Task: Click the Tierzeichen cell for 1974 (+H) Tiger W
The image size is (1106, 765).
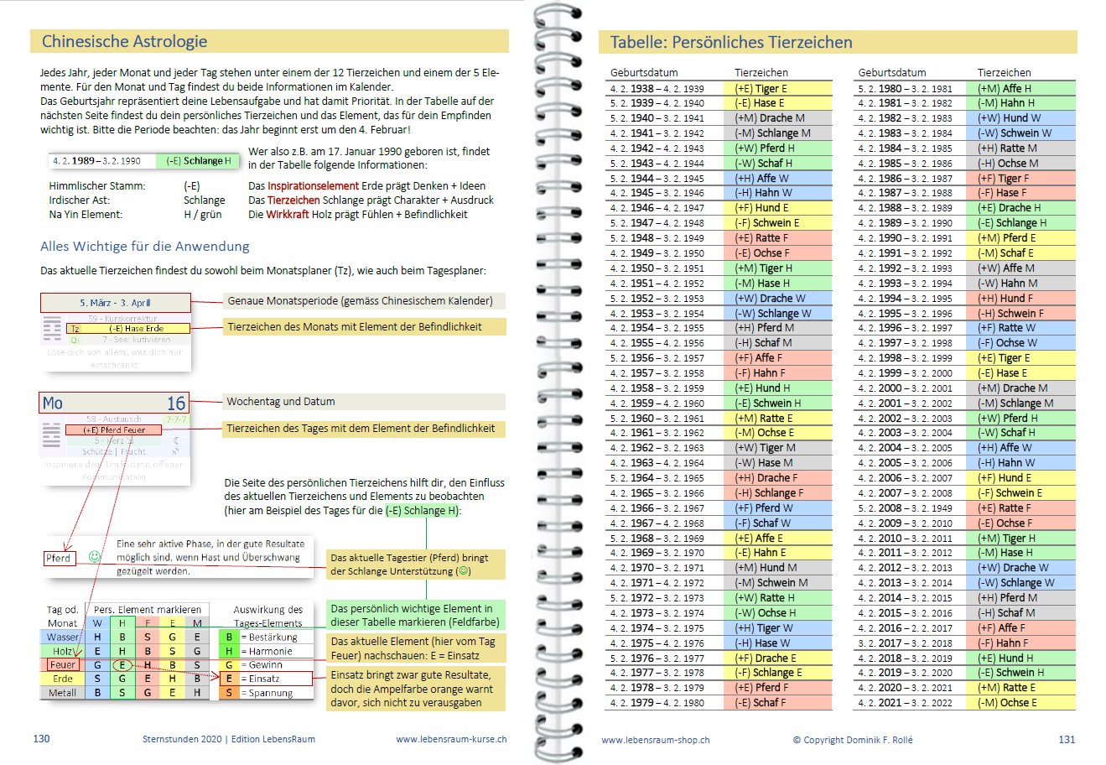Action: (777, 627)
